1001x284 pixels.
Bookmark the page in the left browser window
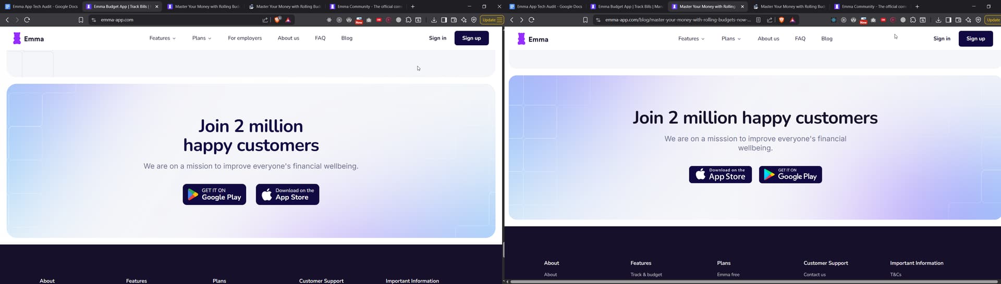pyautogui.click(x=81, y=20)
